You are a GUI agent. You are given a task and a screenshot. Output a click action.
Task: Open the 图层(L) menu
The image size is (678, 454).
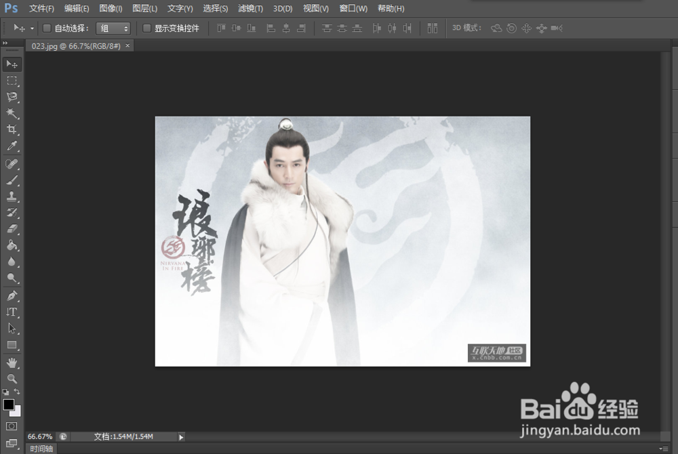[145, 9]
